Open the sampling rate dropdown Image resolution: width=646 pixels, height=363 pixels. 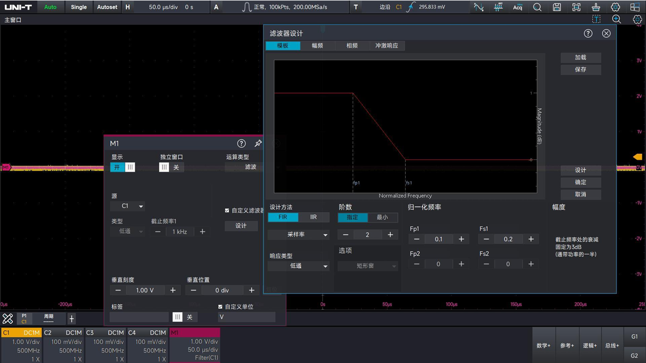[x=298, y=235]
